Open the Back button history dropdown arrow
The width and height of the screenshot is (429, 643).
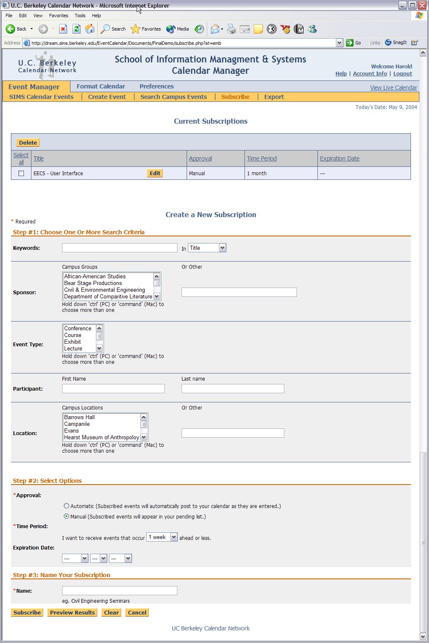click(x=31, y=29)
